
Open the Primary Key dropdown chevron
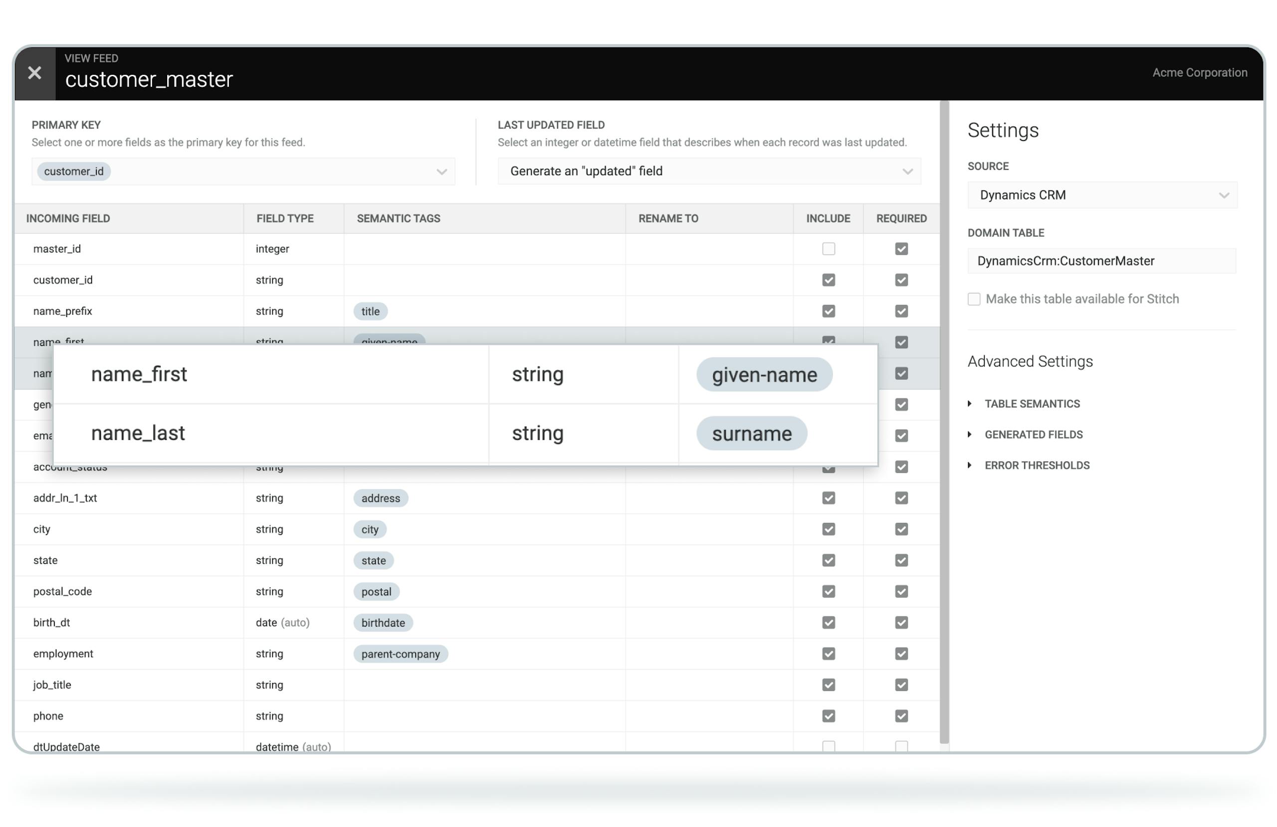click(441, 171)
